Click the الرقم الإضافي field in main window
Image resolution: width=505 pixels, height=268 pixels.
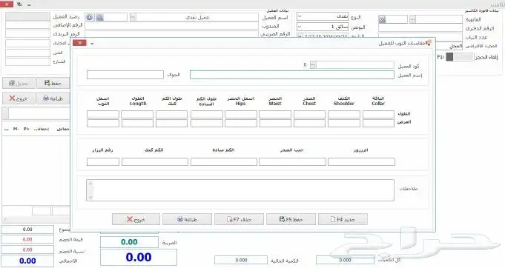tap(27, 24)
